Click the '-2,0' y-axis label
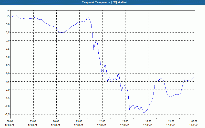Image resolution: width=205 pixels, height=128 pixels. pos(7,106)
